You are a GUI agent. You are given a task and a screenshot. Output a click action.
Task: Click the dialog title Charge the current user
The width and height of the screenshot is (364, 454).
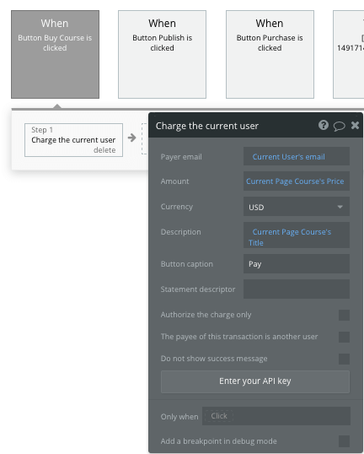207,126
